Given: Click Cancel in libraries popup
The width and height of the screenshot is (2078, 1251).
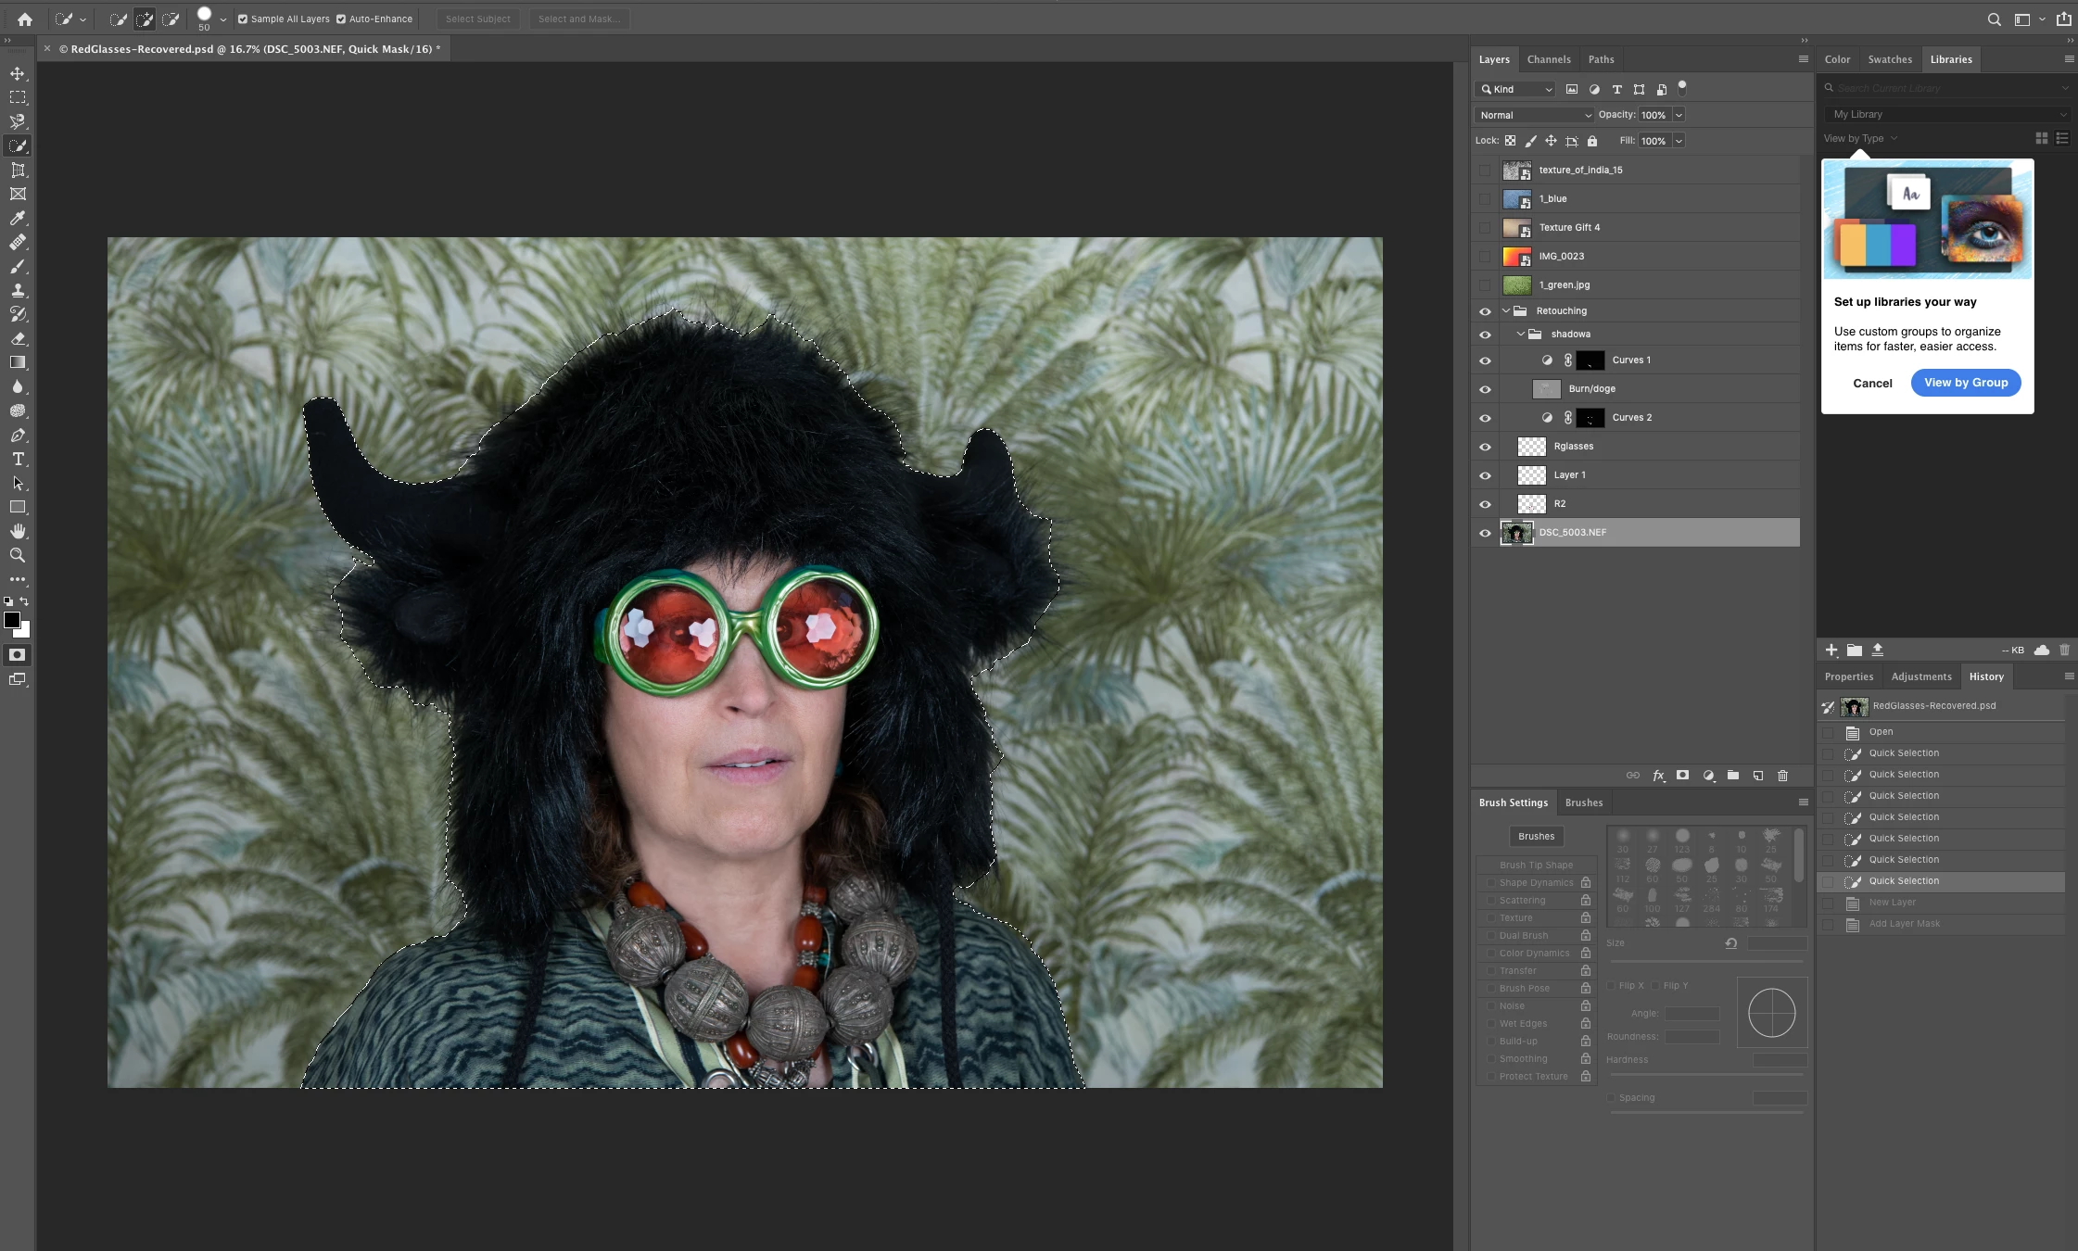Looking at the screenshot, I should [1872, 384].
